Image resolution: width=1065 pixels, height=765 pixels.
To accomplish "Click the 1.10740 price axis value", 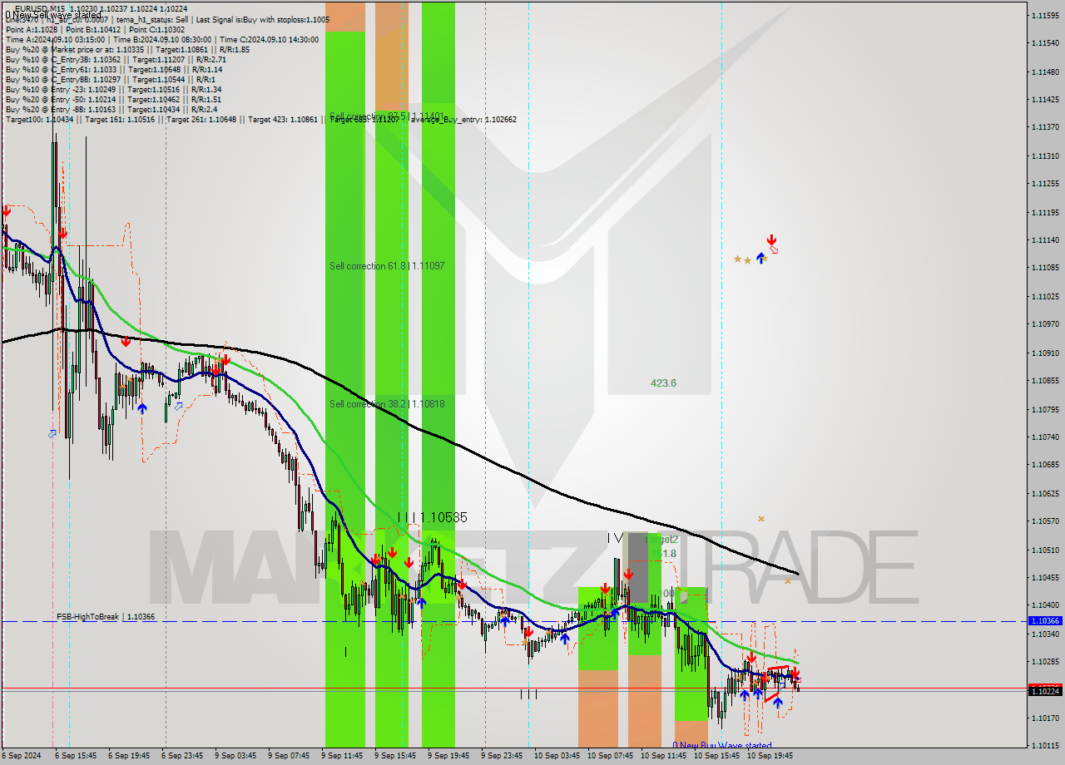I will [x=1045, y=437].
